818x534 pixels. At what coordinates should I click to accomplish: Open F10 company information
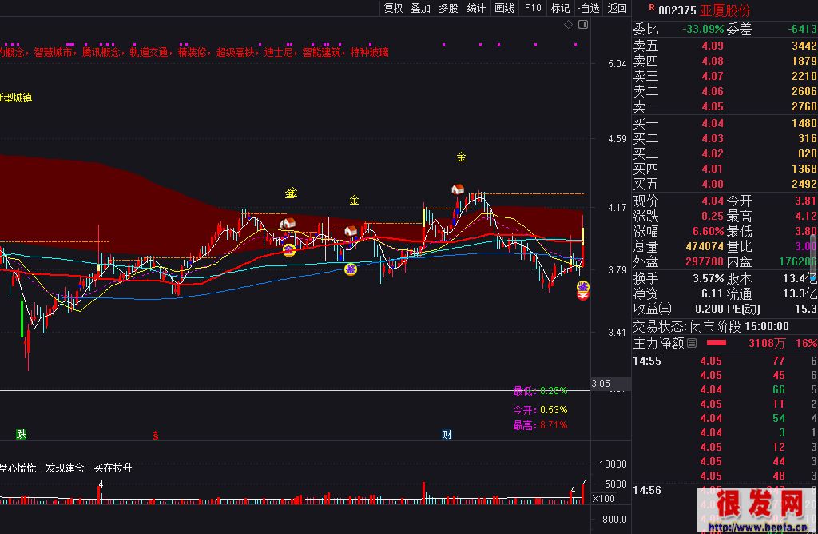[x=532, y=8]
